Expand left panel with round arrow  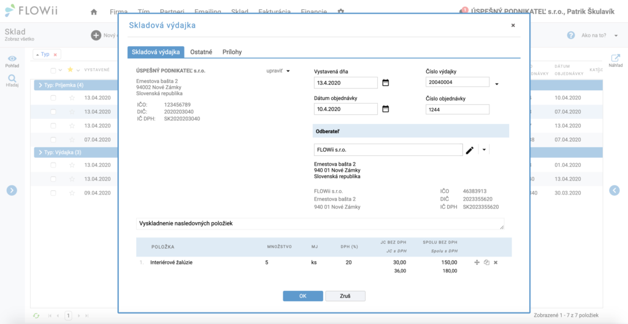tap(12, 190)
